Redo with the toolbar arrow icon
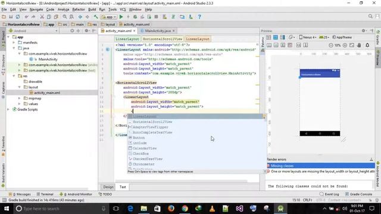This screenshot has width=381, height=214. coord(33,17)
